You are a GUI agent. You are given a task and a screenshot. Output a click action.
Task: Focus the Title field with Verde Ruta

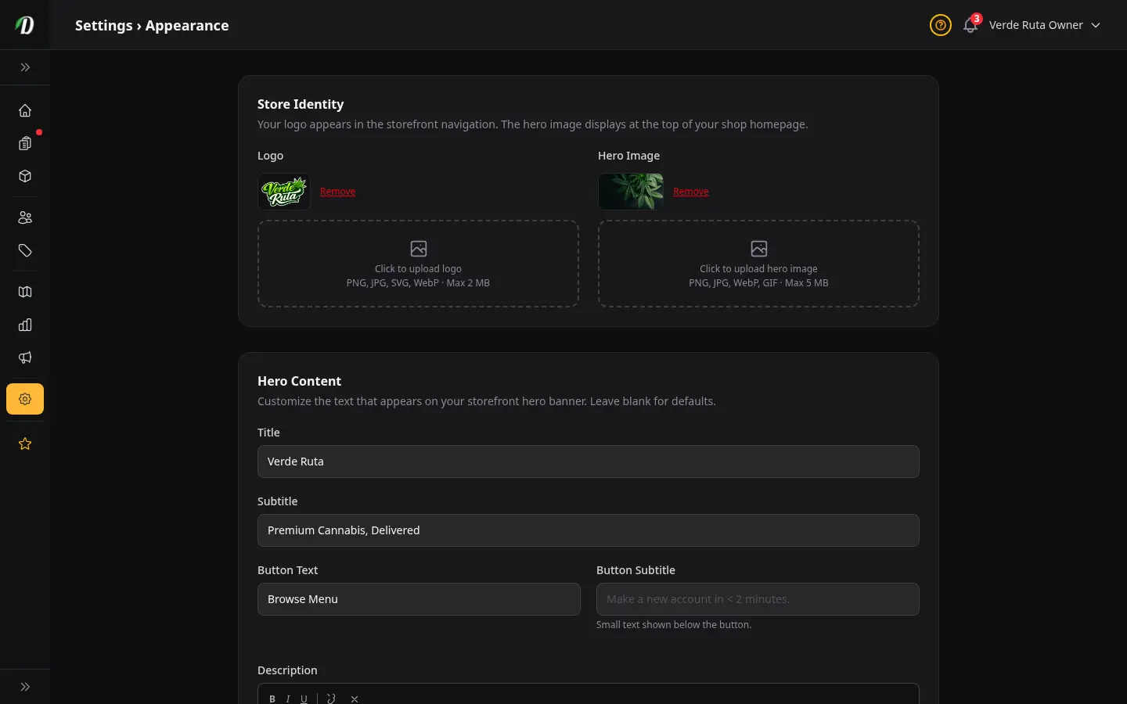click(589, 462)
